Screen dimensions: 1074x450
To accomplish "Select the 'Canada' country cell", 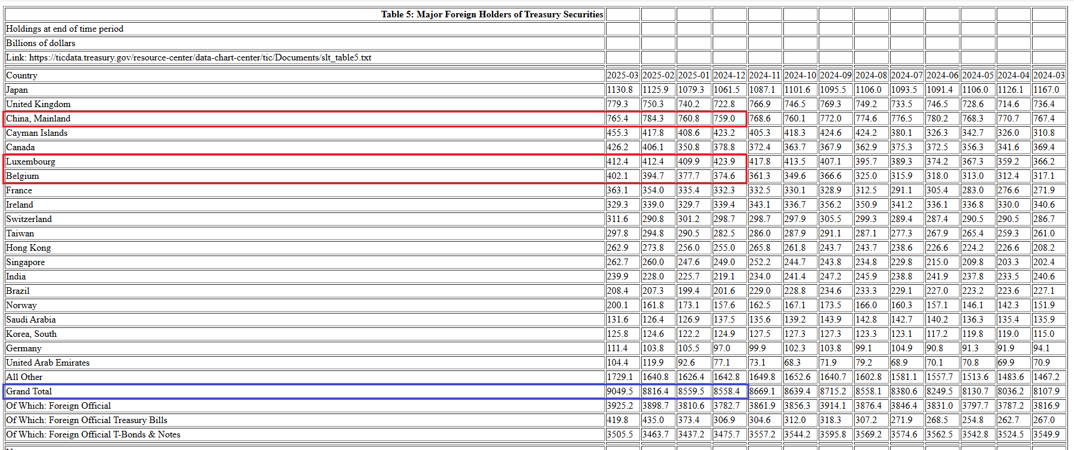I will pos(304,147).
